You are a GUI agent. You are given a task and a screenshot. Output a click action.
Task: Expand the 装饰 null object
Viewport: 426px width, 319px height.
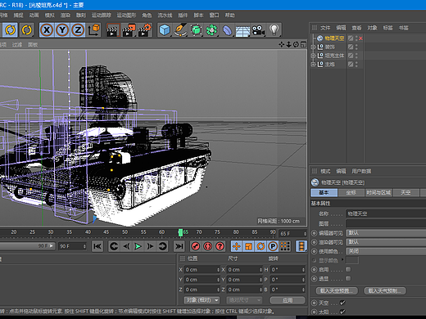(x=313, y=47)
